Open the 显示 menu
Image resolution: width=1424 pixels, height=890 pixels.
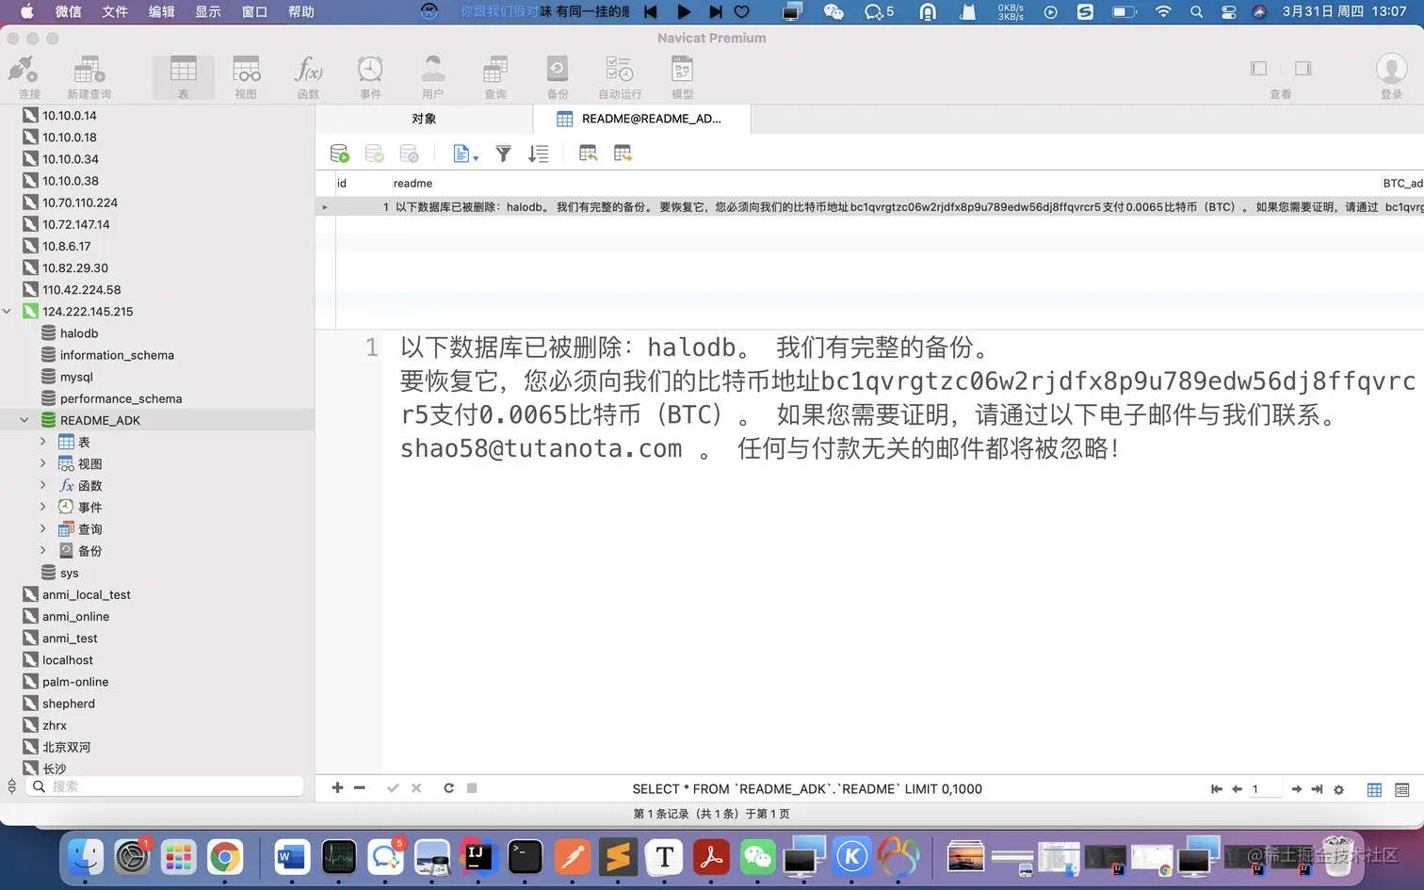(208, 11)
